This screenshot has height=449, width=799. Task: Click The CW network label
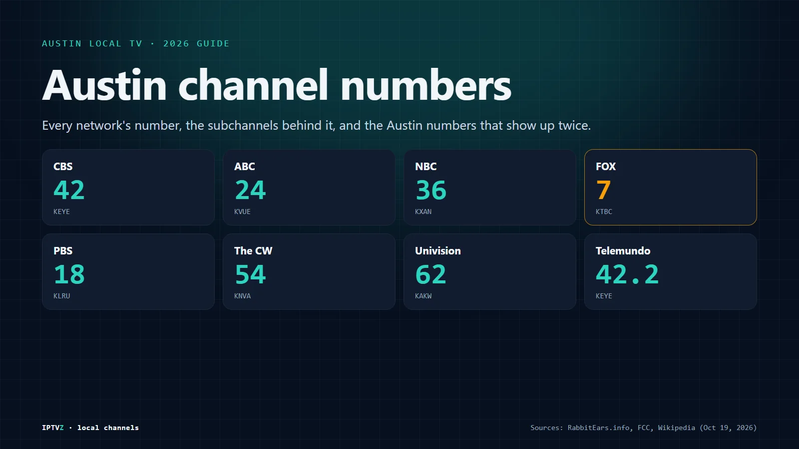click(x=253, y=251)
